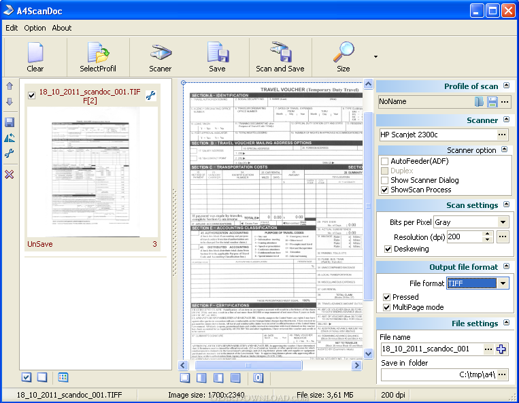Open the About menu

62,28
